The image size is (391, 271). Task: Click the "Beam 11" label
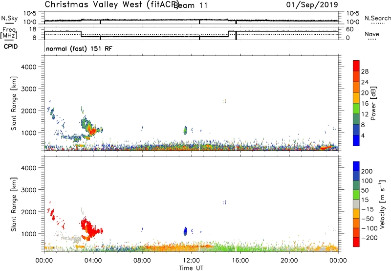click(x=190, y=5)
